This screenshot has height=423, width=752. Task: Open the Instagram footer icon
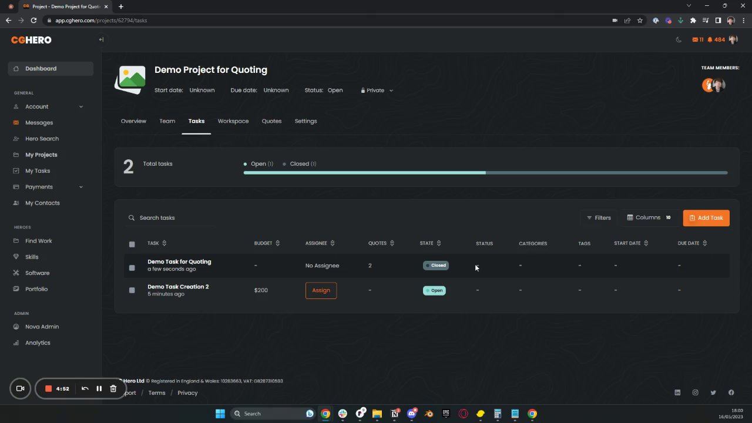click(695, 392)
